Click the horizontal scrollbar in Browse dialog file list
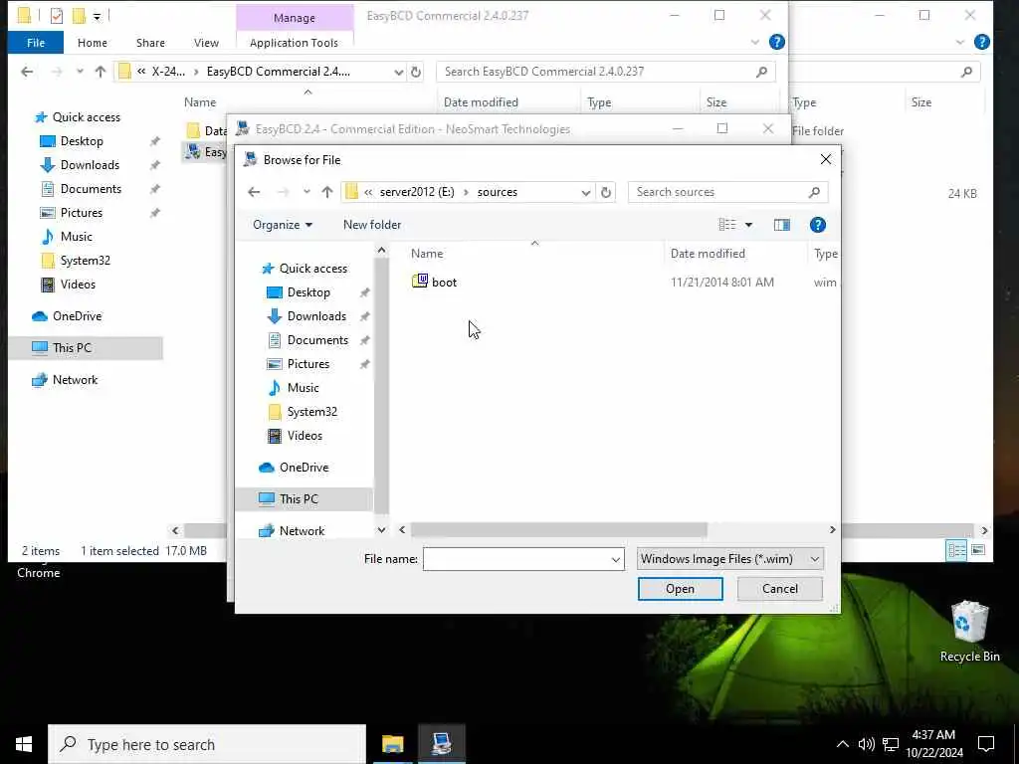This screenshot has height=764, width=1019. [559, 530]
